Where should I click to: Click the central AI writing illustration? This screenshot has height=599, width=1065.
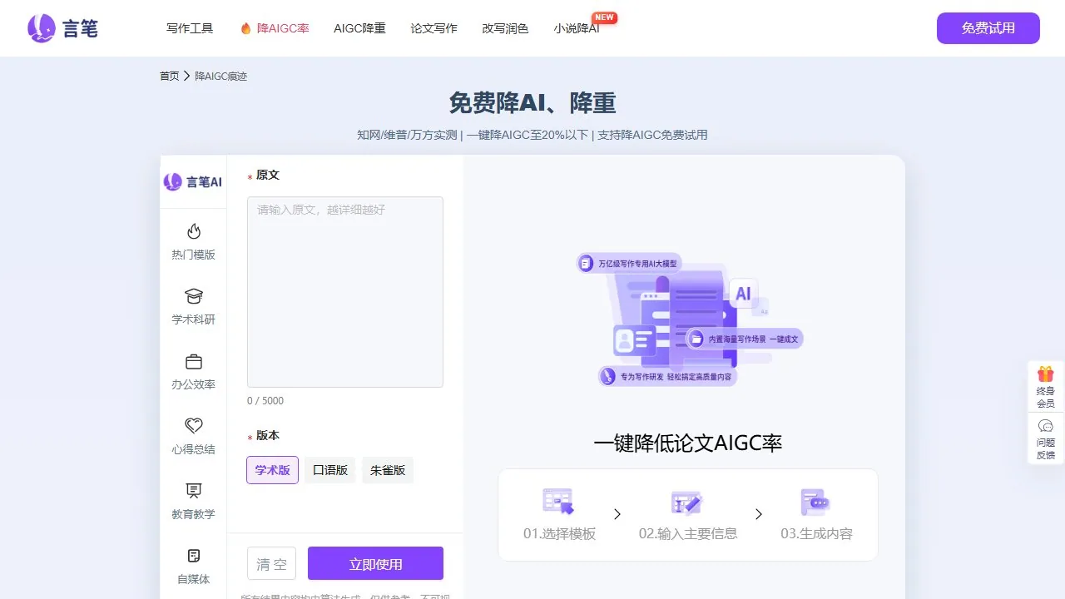690,319
